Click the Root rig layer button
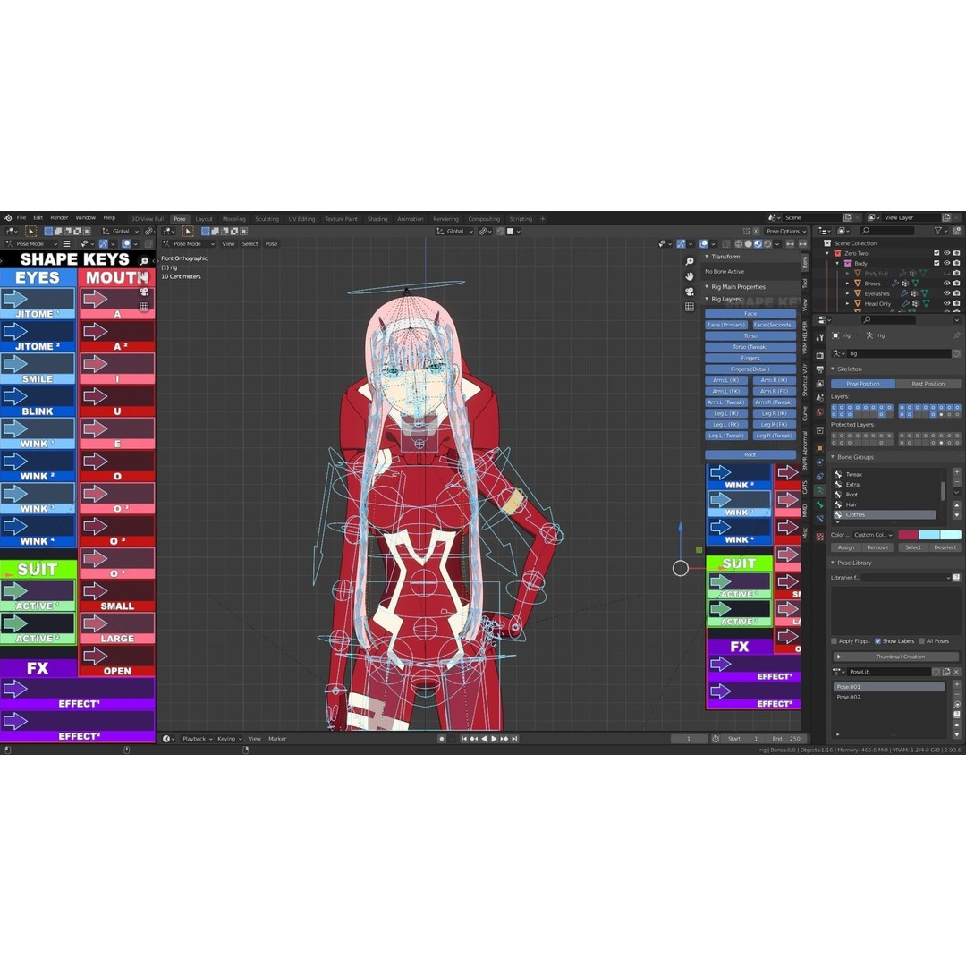966x966 pixels. click(750, 454)
